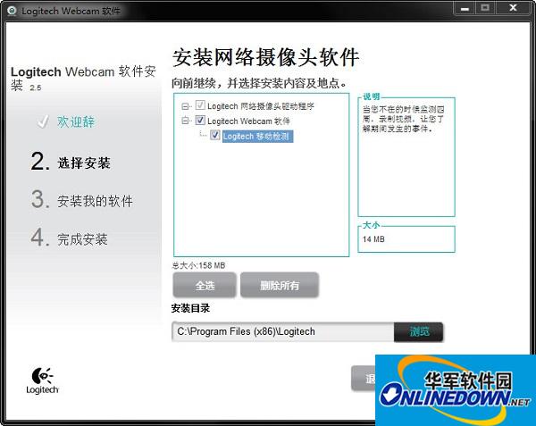The image size is (536, 426).
Task: Click the 安装网络摄像头软件 heading
Action: pyautogui.click(x=265, y=57)
